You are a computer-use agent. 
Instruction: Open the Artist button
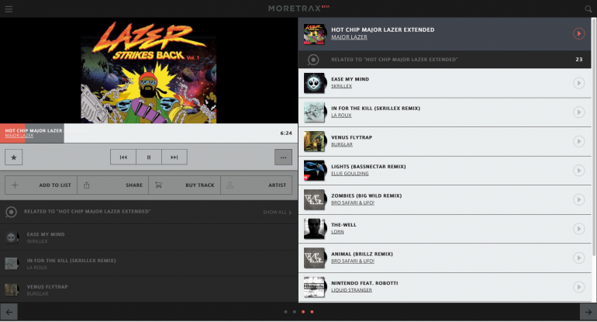point(256,185)
